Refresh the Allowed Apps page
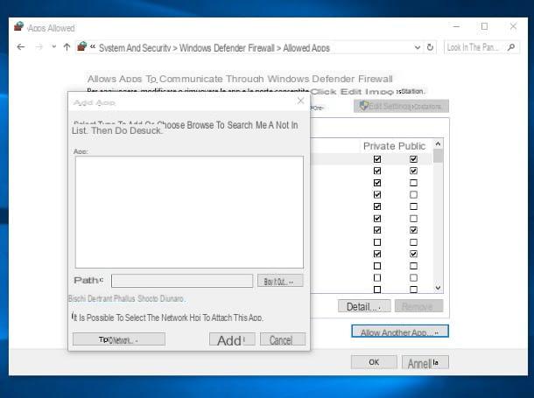Image resolution: width=534 pixels, height=398 pixels. 430,47
